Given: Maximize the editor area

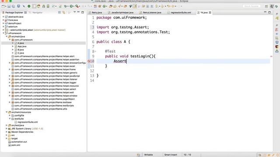Looking at the screenshot, I should click(269, 13).
